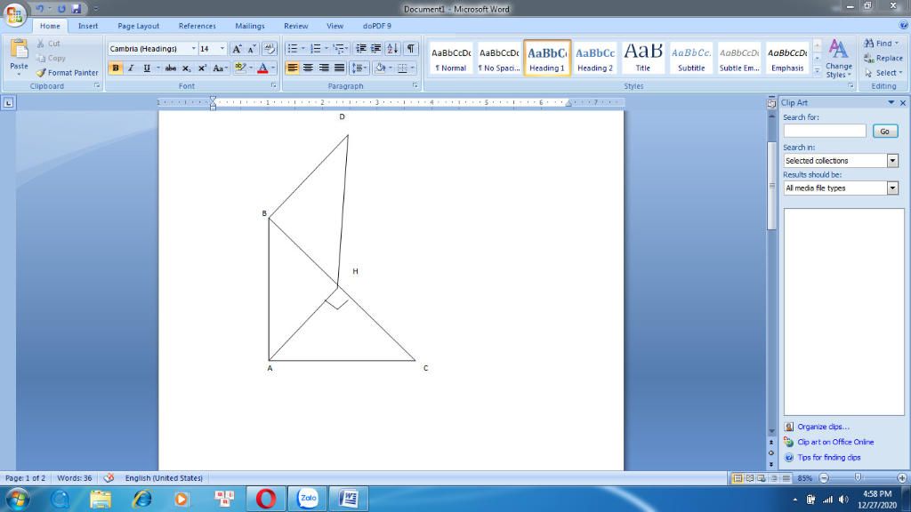911x512 pixels.
Task: Grow the font size
Action: [x=237, y=49]
